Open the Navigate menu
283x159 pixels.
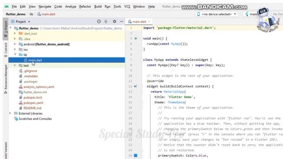point(45,7)
